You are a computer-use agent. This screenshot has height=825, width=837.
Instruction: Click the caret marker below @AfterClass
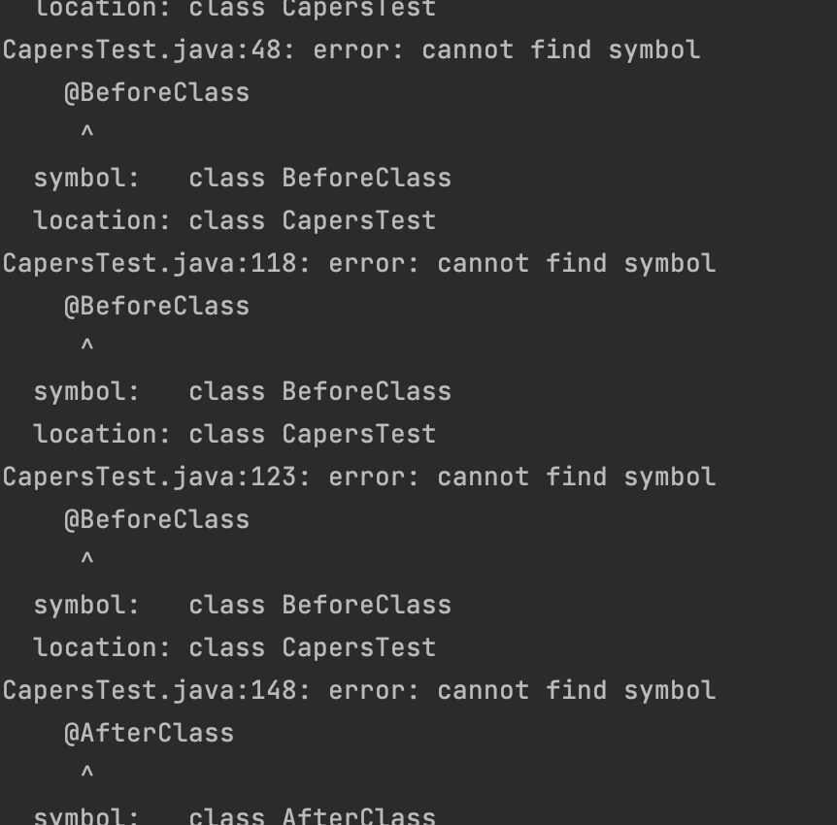click(87, 774)
